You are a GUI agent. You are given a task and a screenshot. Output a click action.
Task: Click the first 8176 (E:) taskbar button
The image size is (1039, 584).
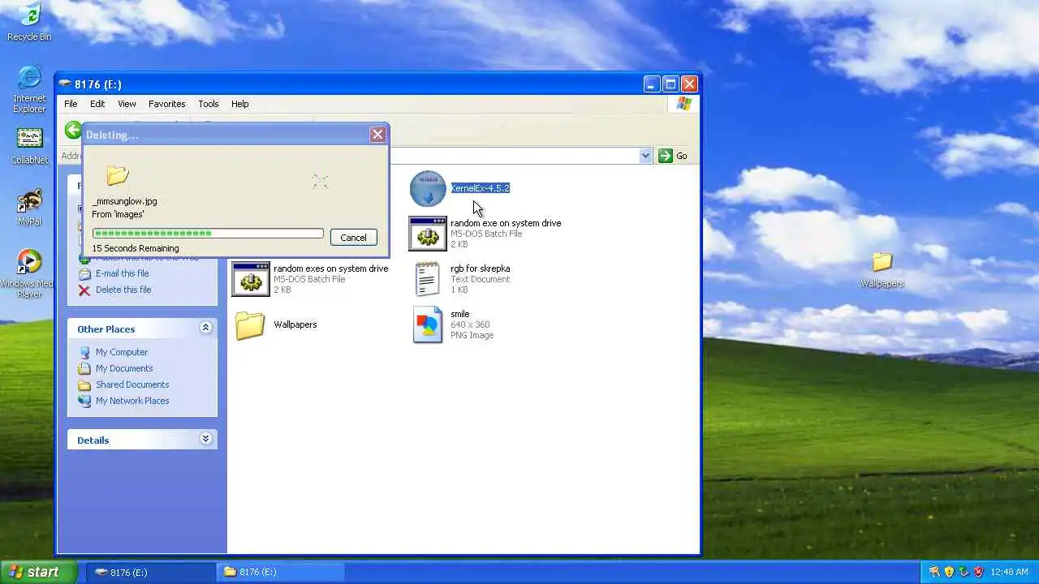coord(151,572)
